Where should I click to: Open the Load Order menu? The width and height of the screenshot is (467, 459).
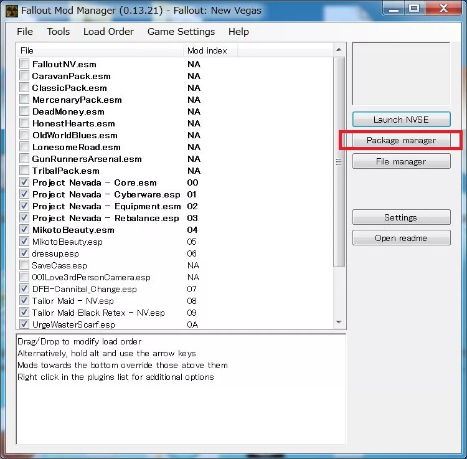108,32
